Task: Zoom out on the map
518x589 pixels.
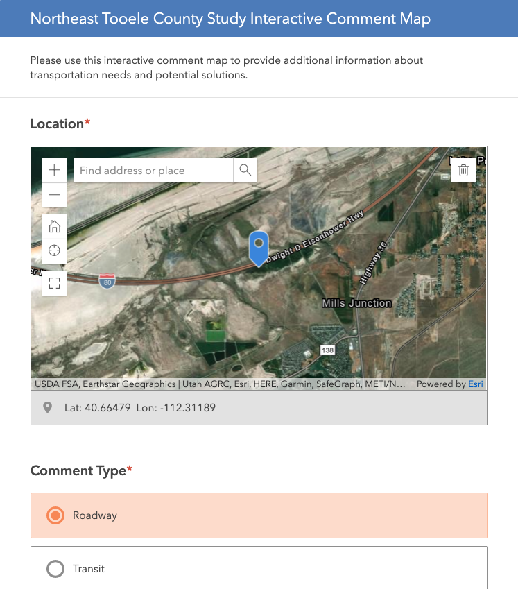Action: pos(54,195)
